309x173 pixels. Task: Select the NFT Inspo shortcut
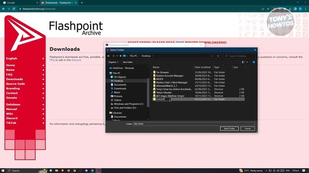point(170,96)
